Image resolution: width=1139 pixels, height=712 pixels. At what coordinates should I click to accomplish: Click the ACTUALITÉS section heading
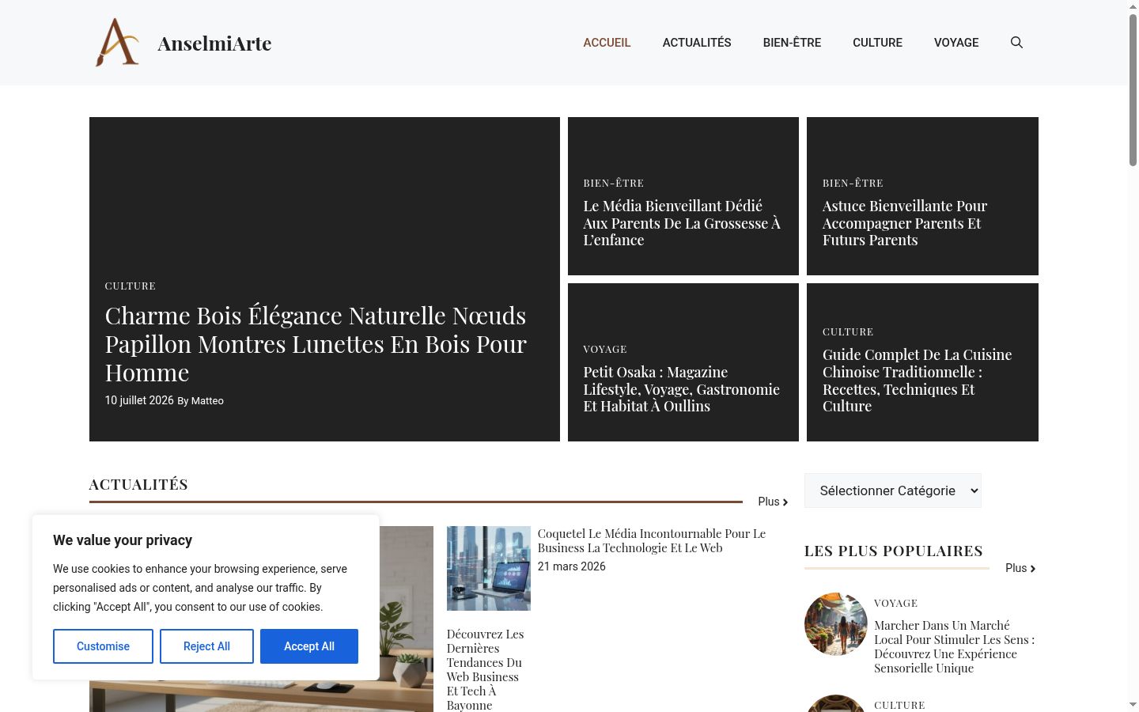138,484
